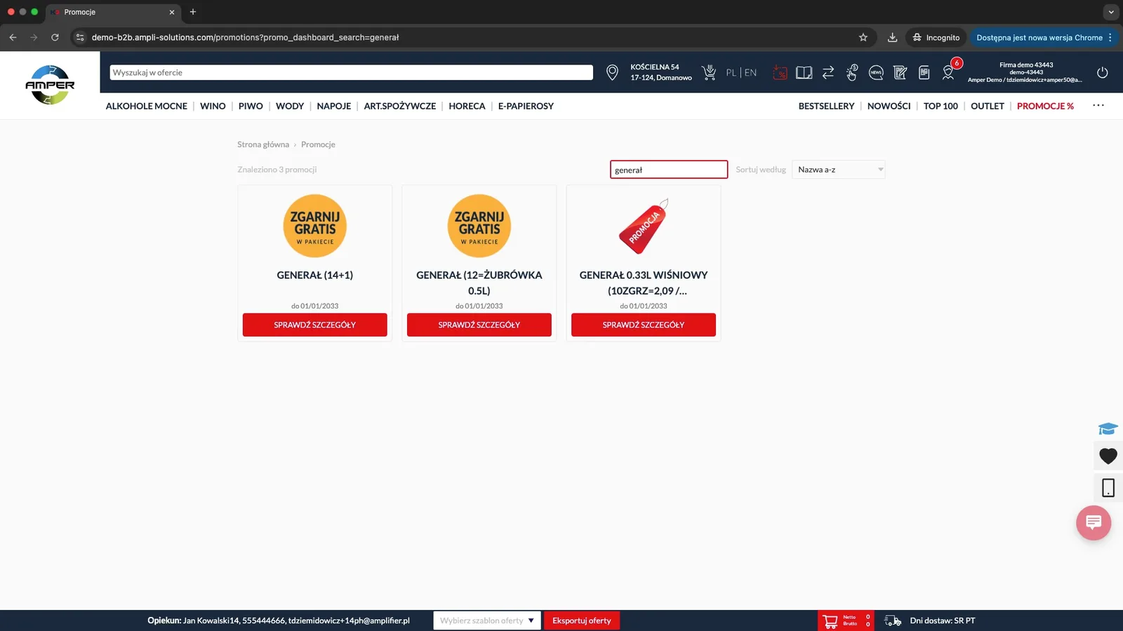Check details for GENERAŁ 0.33L WIŚNIOWY
Image resolution: width=1123 pixels, height=631 pixels.
click(644, 325)
